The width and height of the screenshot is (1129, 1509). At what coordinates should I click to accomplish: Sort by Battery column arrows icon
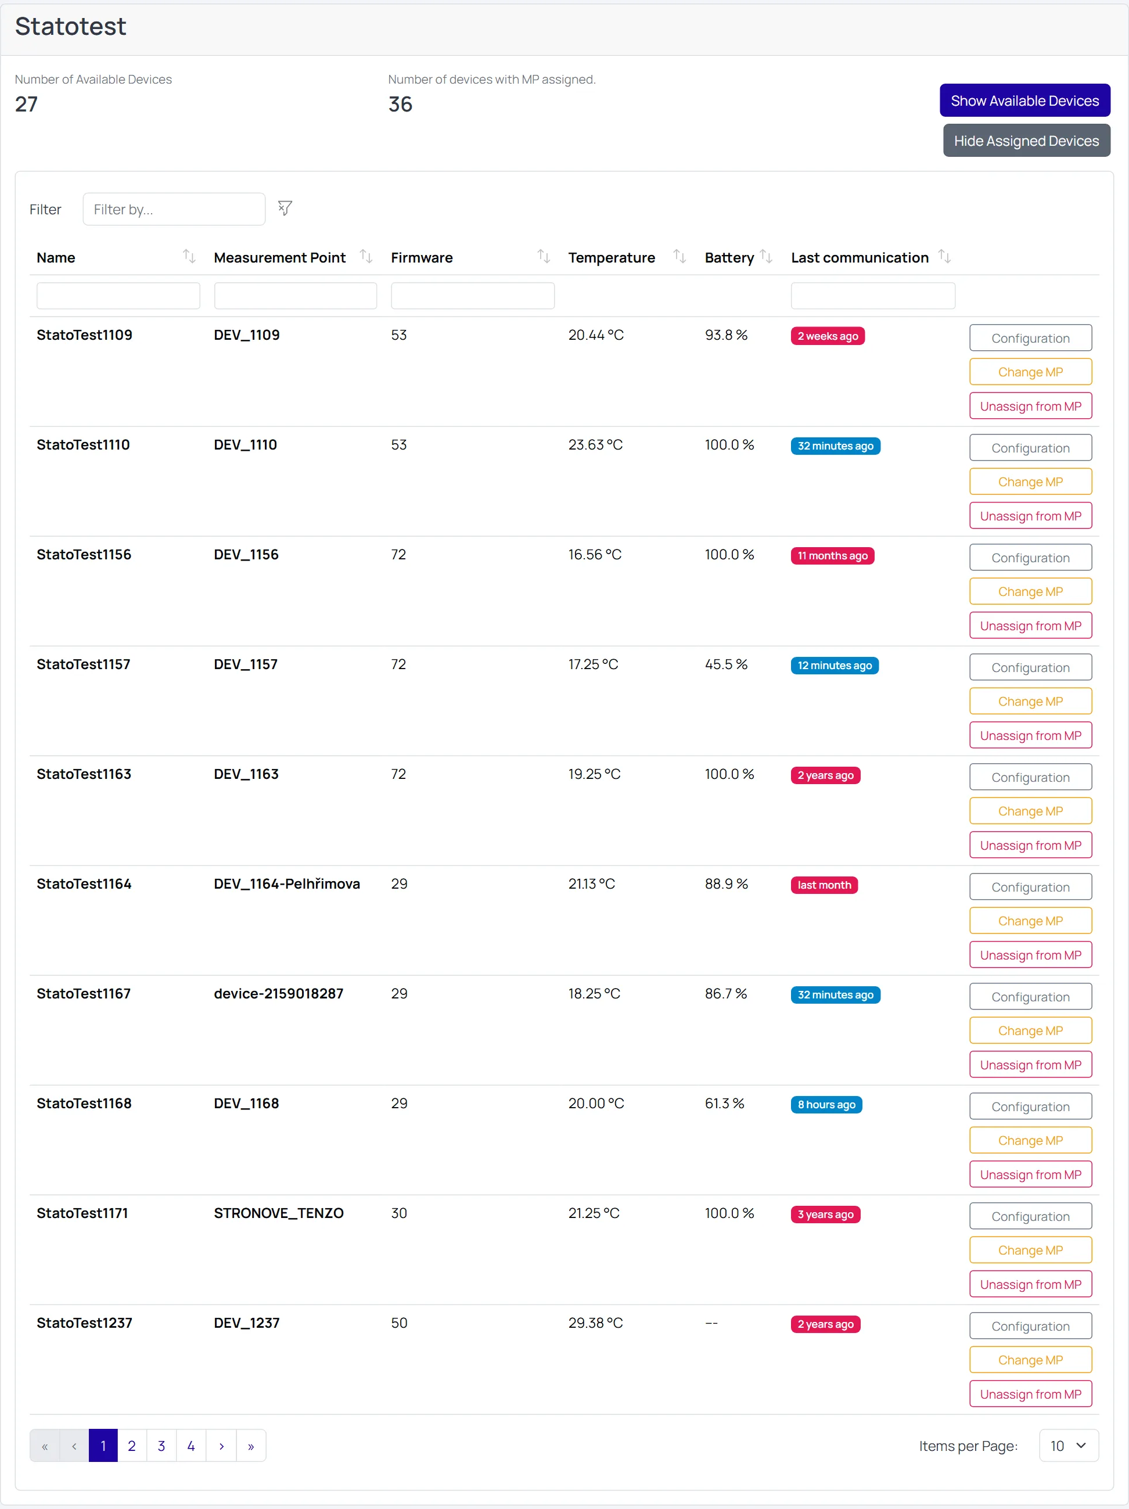tap(766, 257)
